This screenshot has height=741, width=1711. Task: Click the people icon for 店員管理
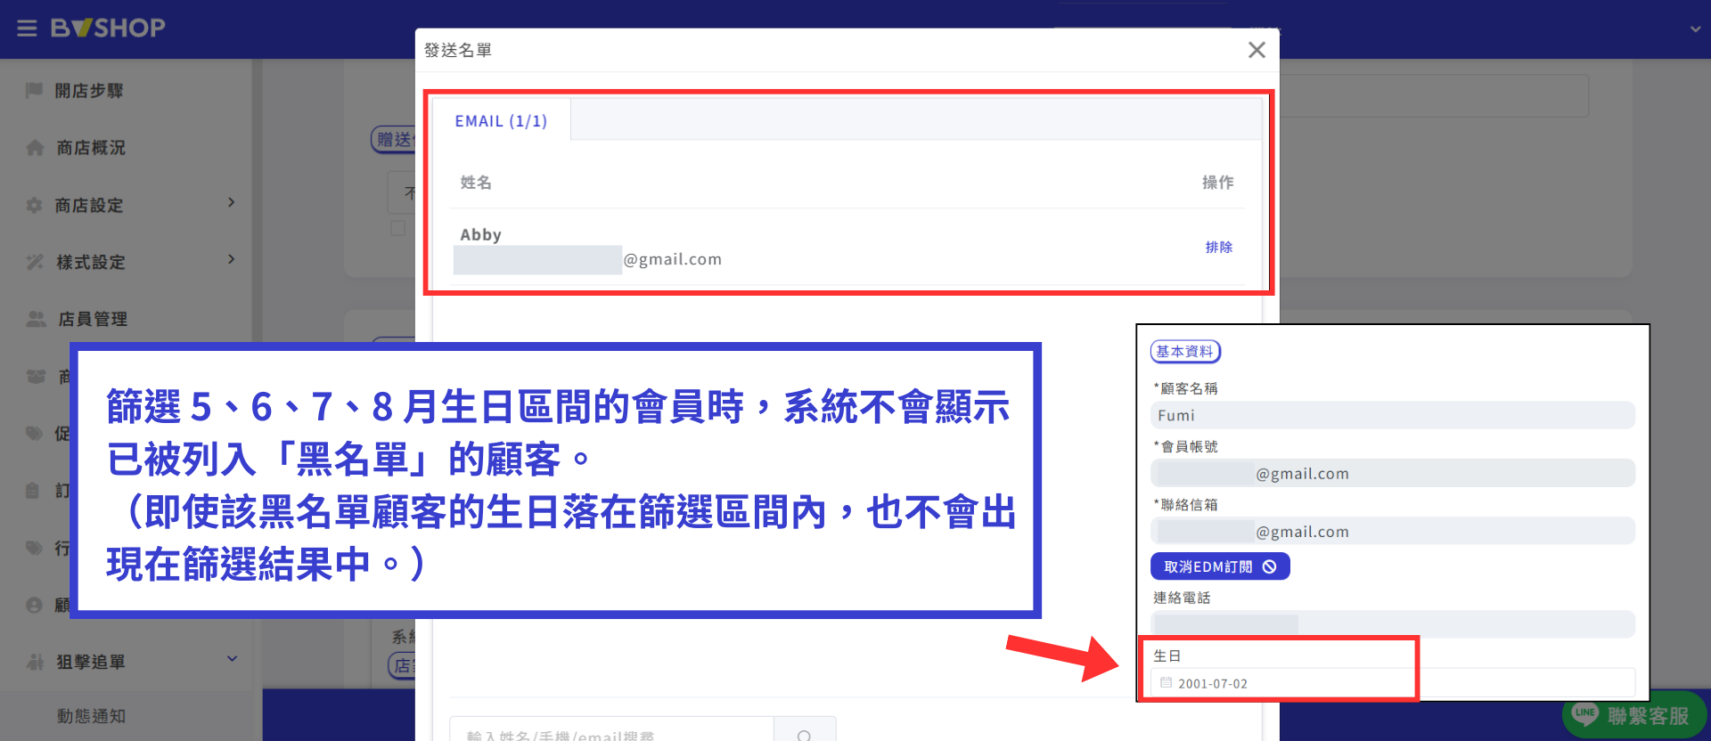pos(36,319)
